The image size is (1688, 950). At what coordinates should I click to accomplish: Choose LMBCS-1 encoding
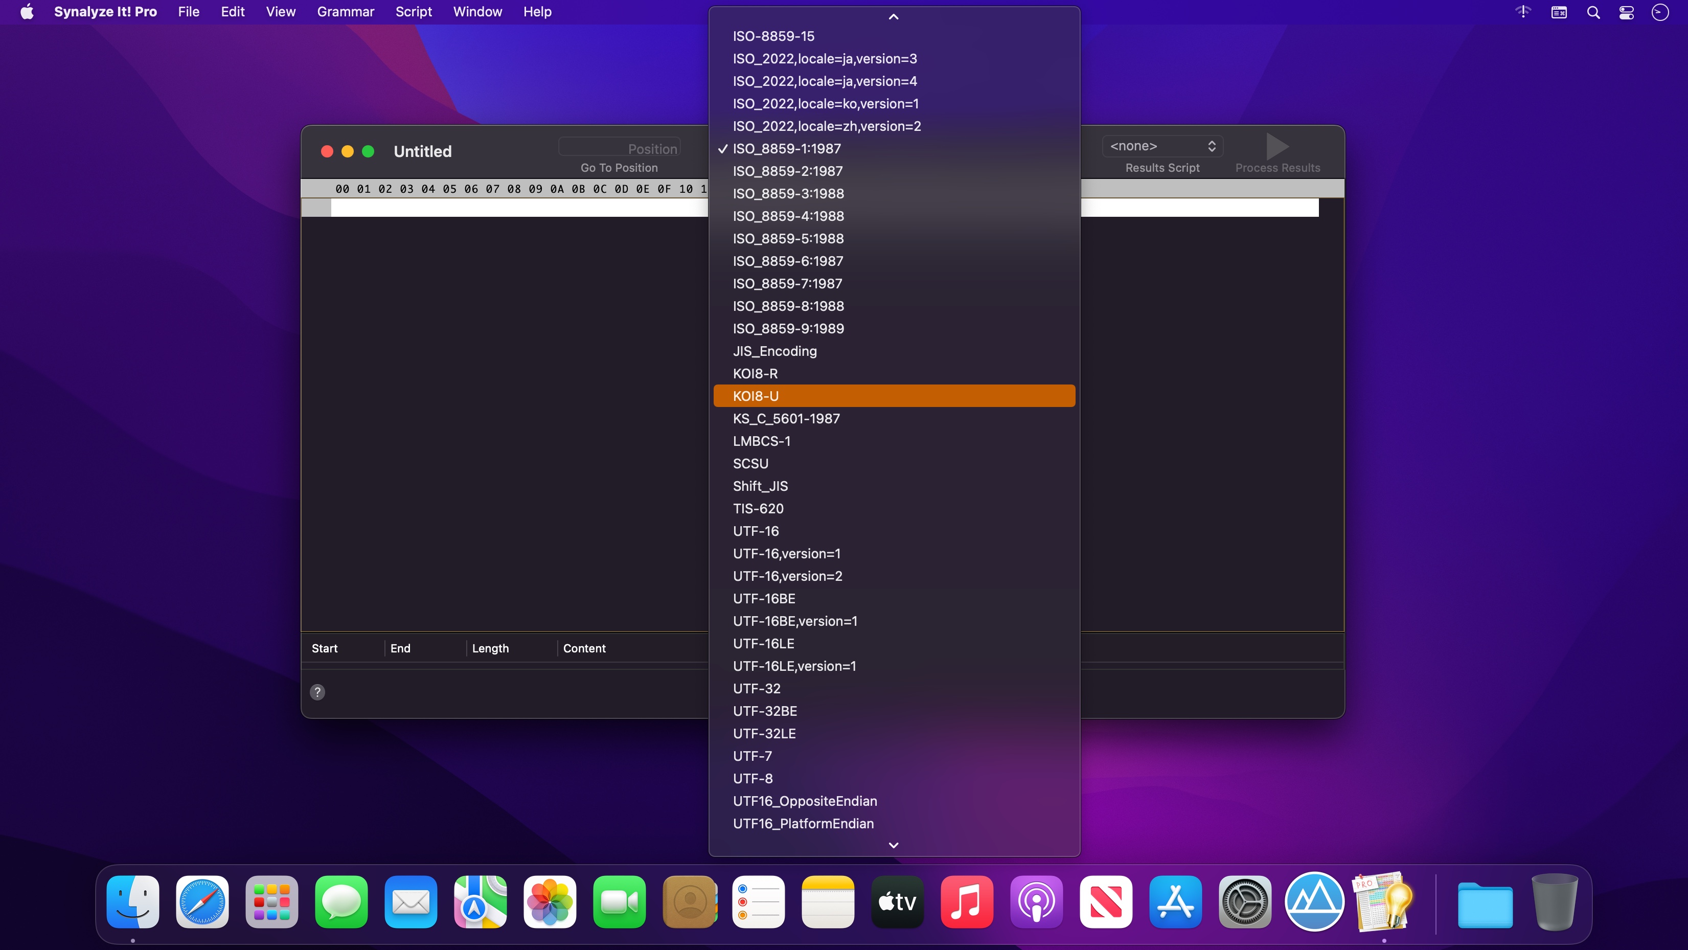tap(894, 441)
